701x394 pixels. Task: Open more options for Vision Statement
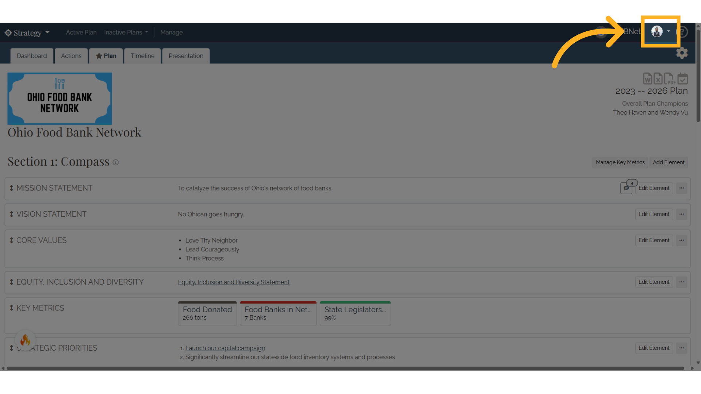[681, 214]
